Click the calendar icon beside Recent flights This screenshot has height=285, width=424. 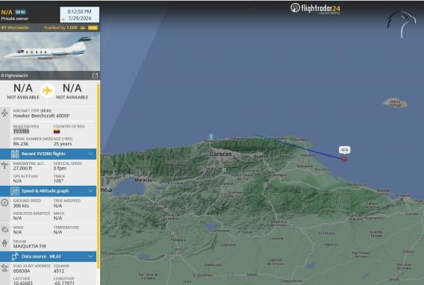(15, 154)
